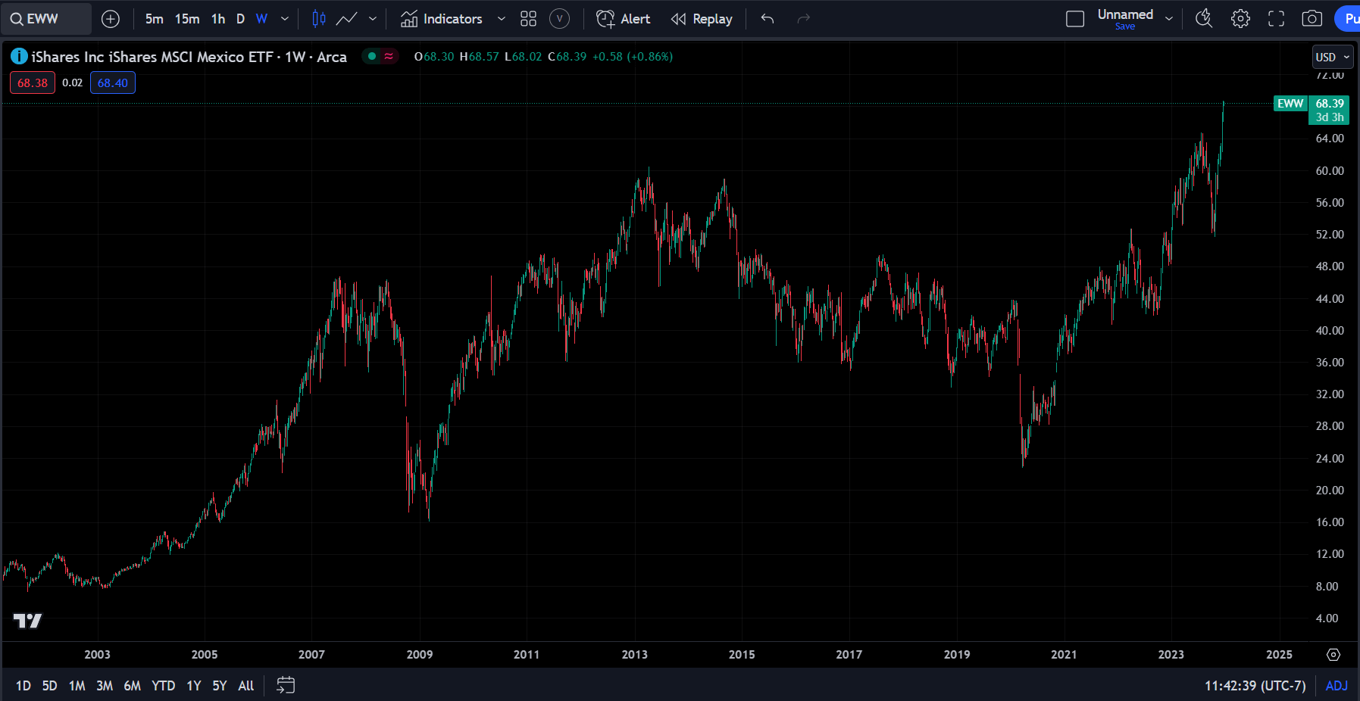This screenshot has height=701, width=1360.
Task: Start bar Replay mode
Action: click(x=702, y=19)
